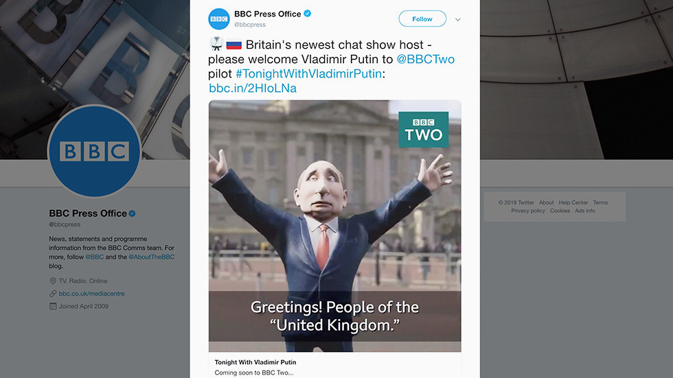
Task: Open the #TonightWithVladimirPutin hashtag
Action: (x=308, y=73)
